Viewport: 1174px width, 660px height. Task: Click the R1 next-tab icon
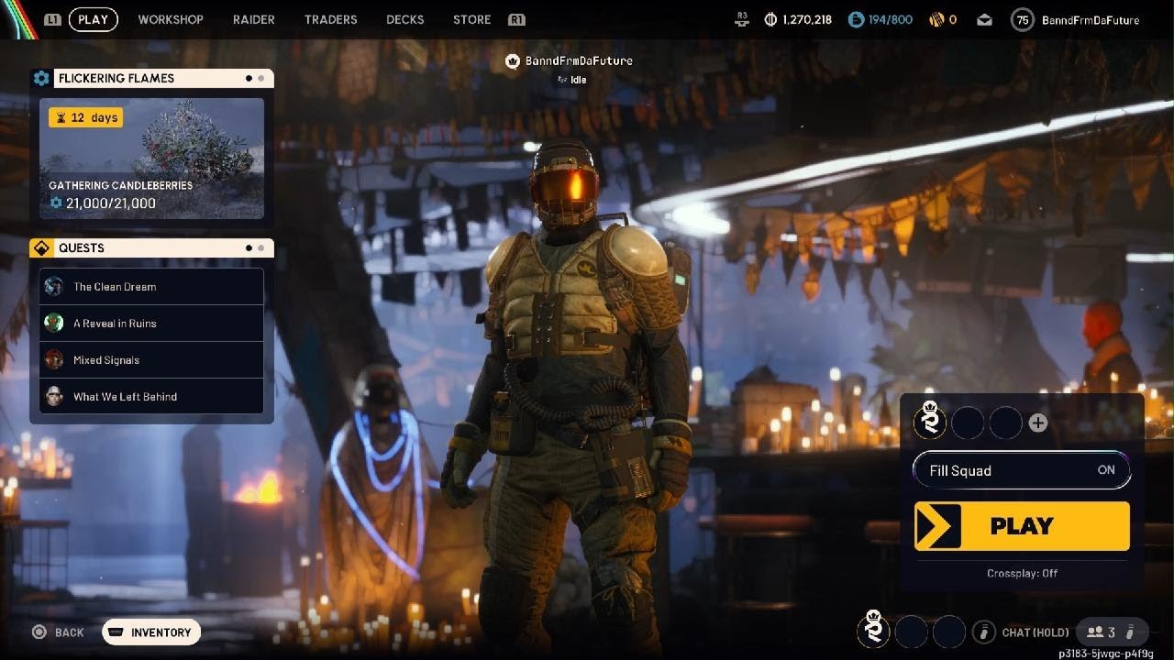pyautogui.click(x=516, y=19)
